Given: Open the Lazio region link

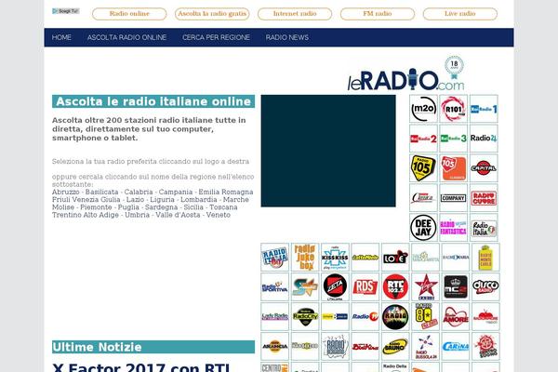Looking at the screenshot, I should [135, 200].
